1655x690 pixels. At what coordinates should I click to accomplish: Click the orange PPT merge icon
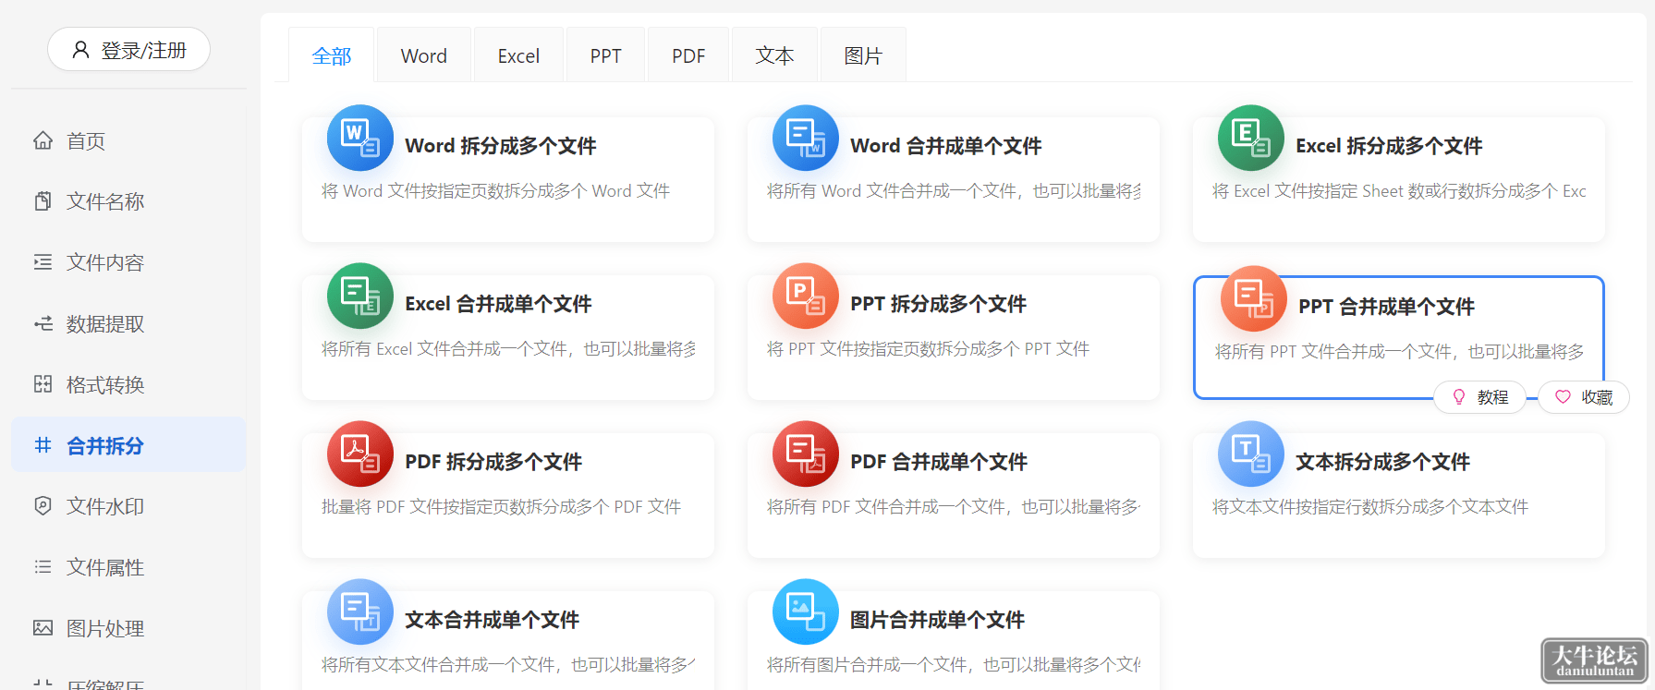tap(1254, 298)
